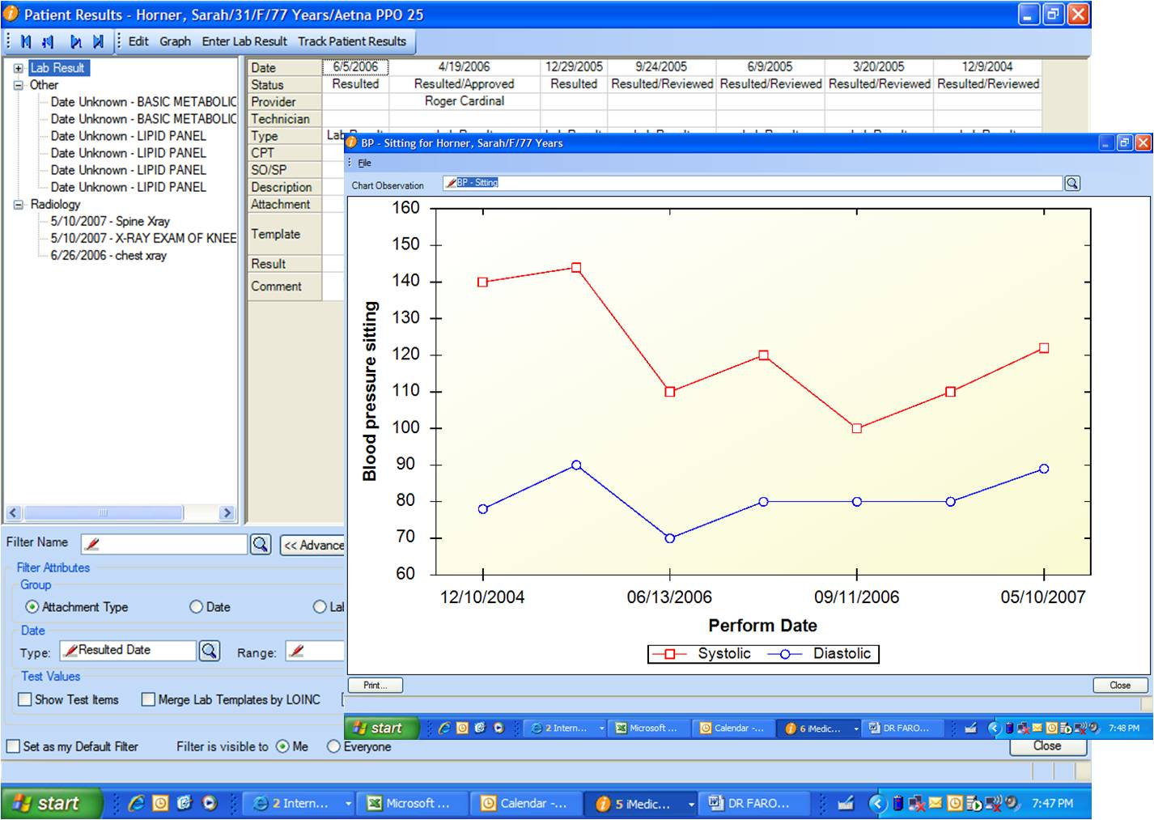
Task: Open Outlook icon in bottom quick launch
Action: tap(160, 803)
